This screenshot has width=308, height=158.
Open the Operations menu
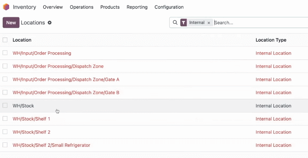tap(81, 7)
